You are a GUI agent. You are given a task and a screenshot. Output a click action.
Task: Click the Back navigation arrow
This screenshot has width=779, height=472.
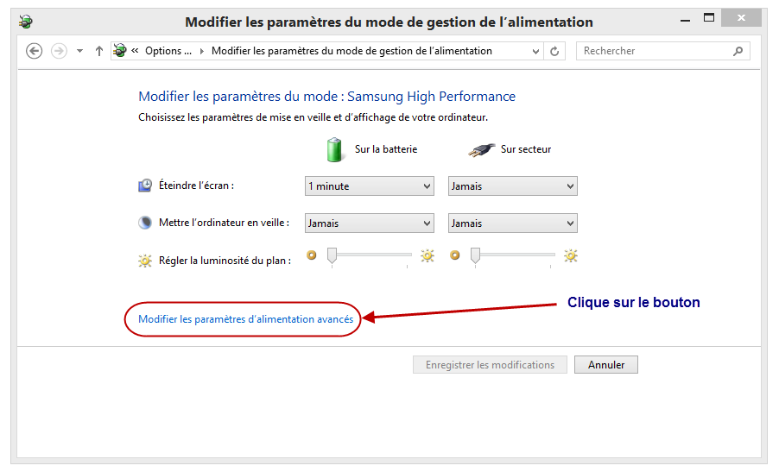tap(35, 51)
